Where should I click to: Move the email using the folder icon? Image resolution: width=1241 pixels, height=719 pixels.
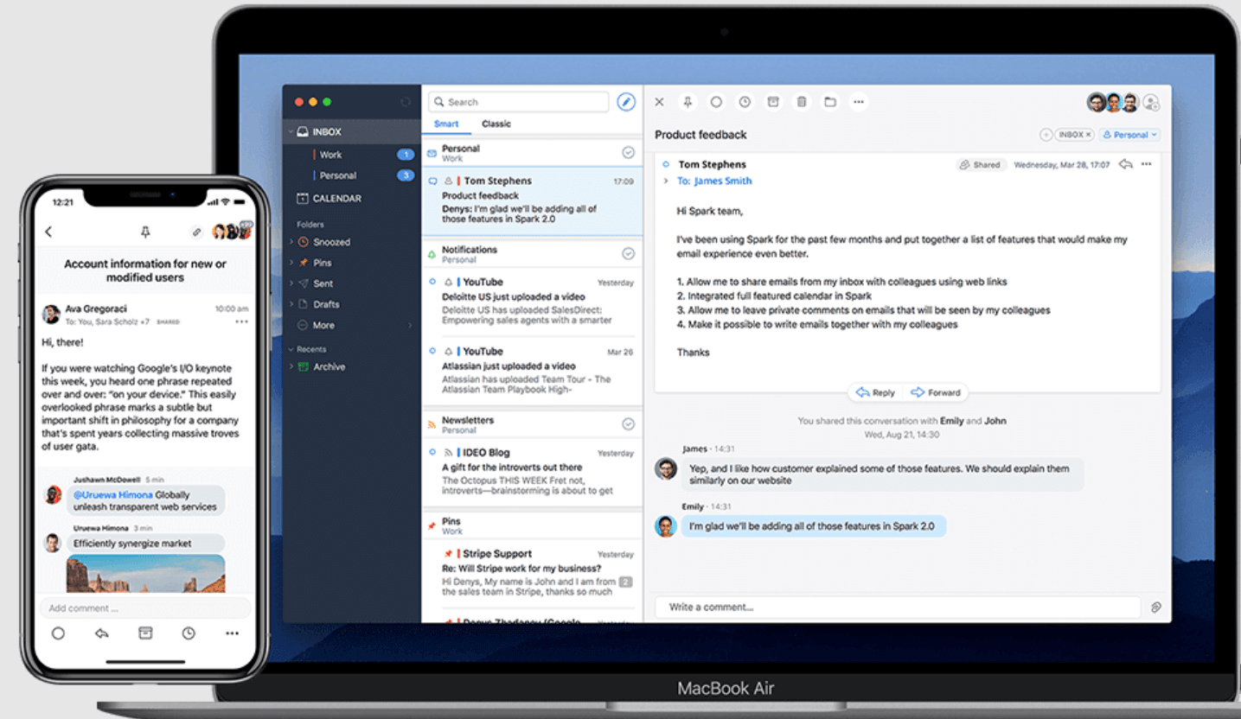830,102
